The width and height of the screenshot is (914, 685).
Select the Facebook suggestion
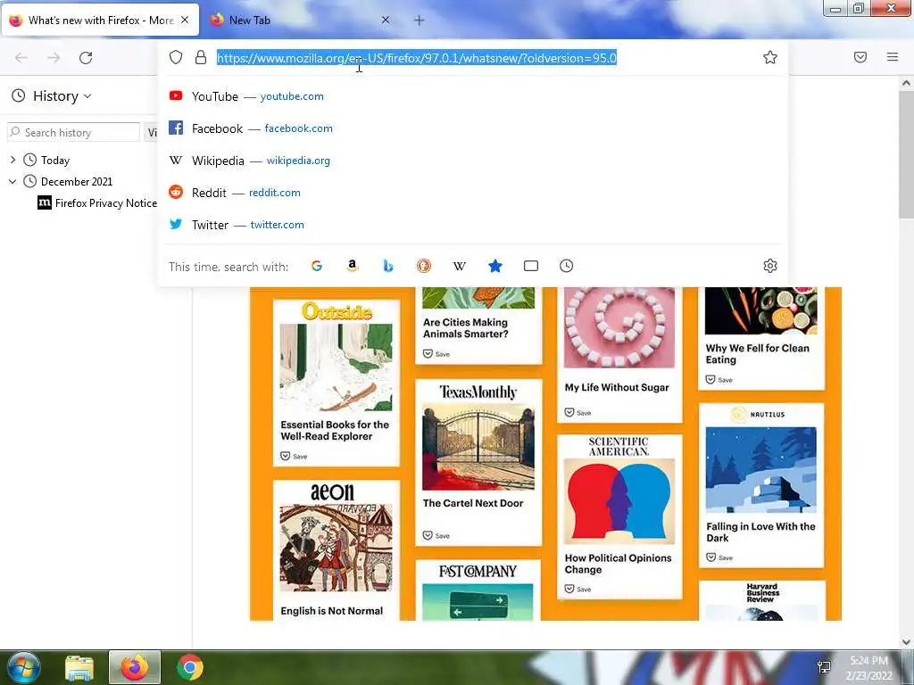click(x=473, y=128)
